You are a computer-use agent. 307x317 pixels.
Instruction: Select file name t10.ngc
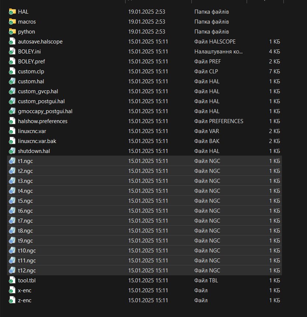coord(27,251)
